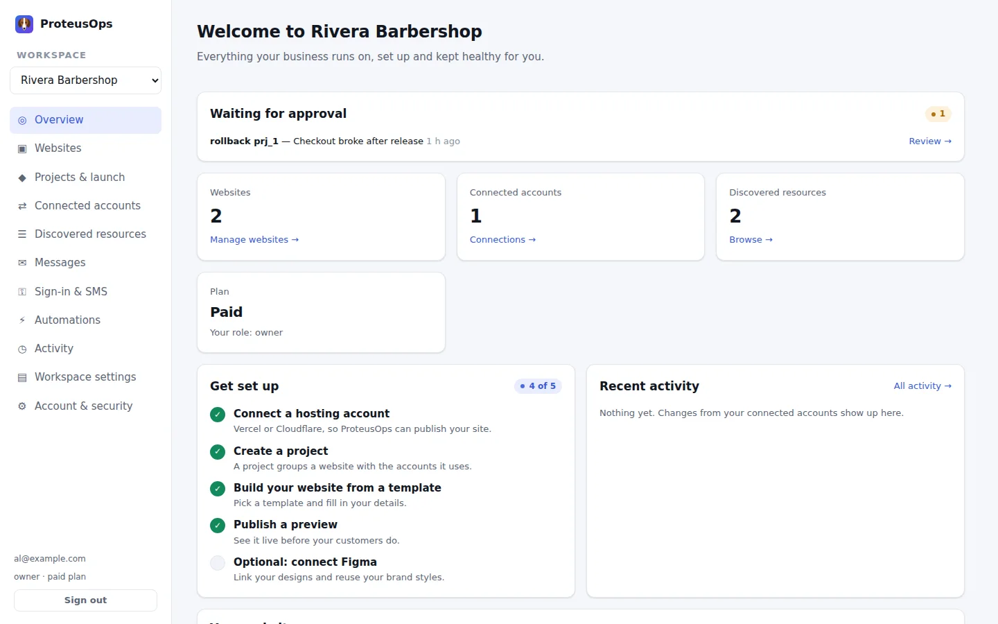Click the Connected accounts arrows icon

(22, 206)
